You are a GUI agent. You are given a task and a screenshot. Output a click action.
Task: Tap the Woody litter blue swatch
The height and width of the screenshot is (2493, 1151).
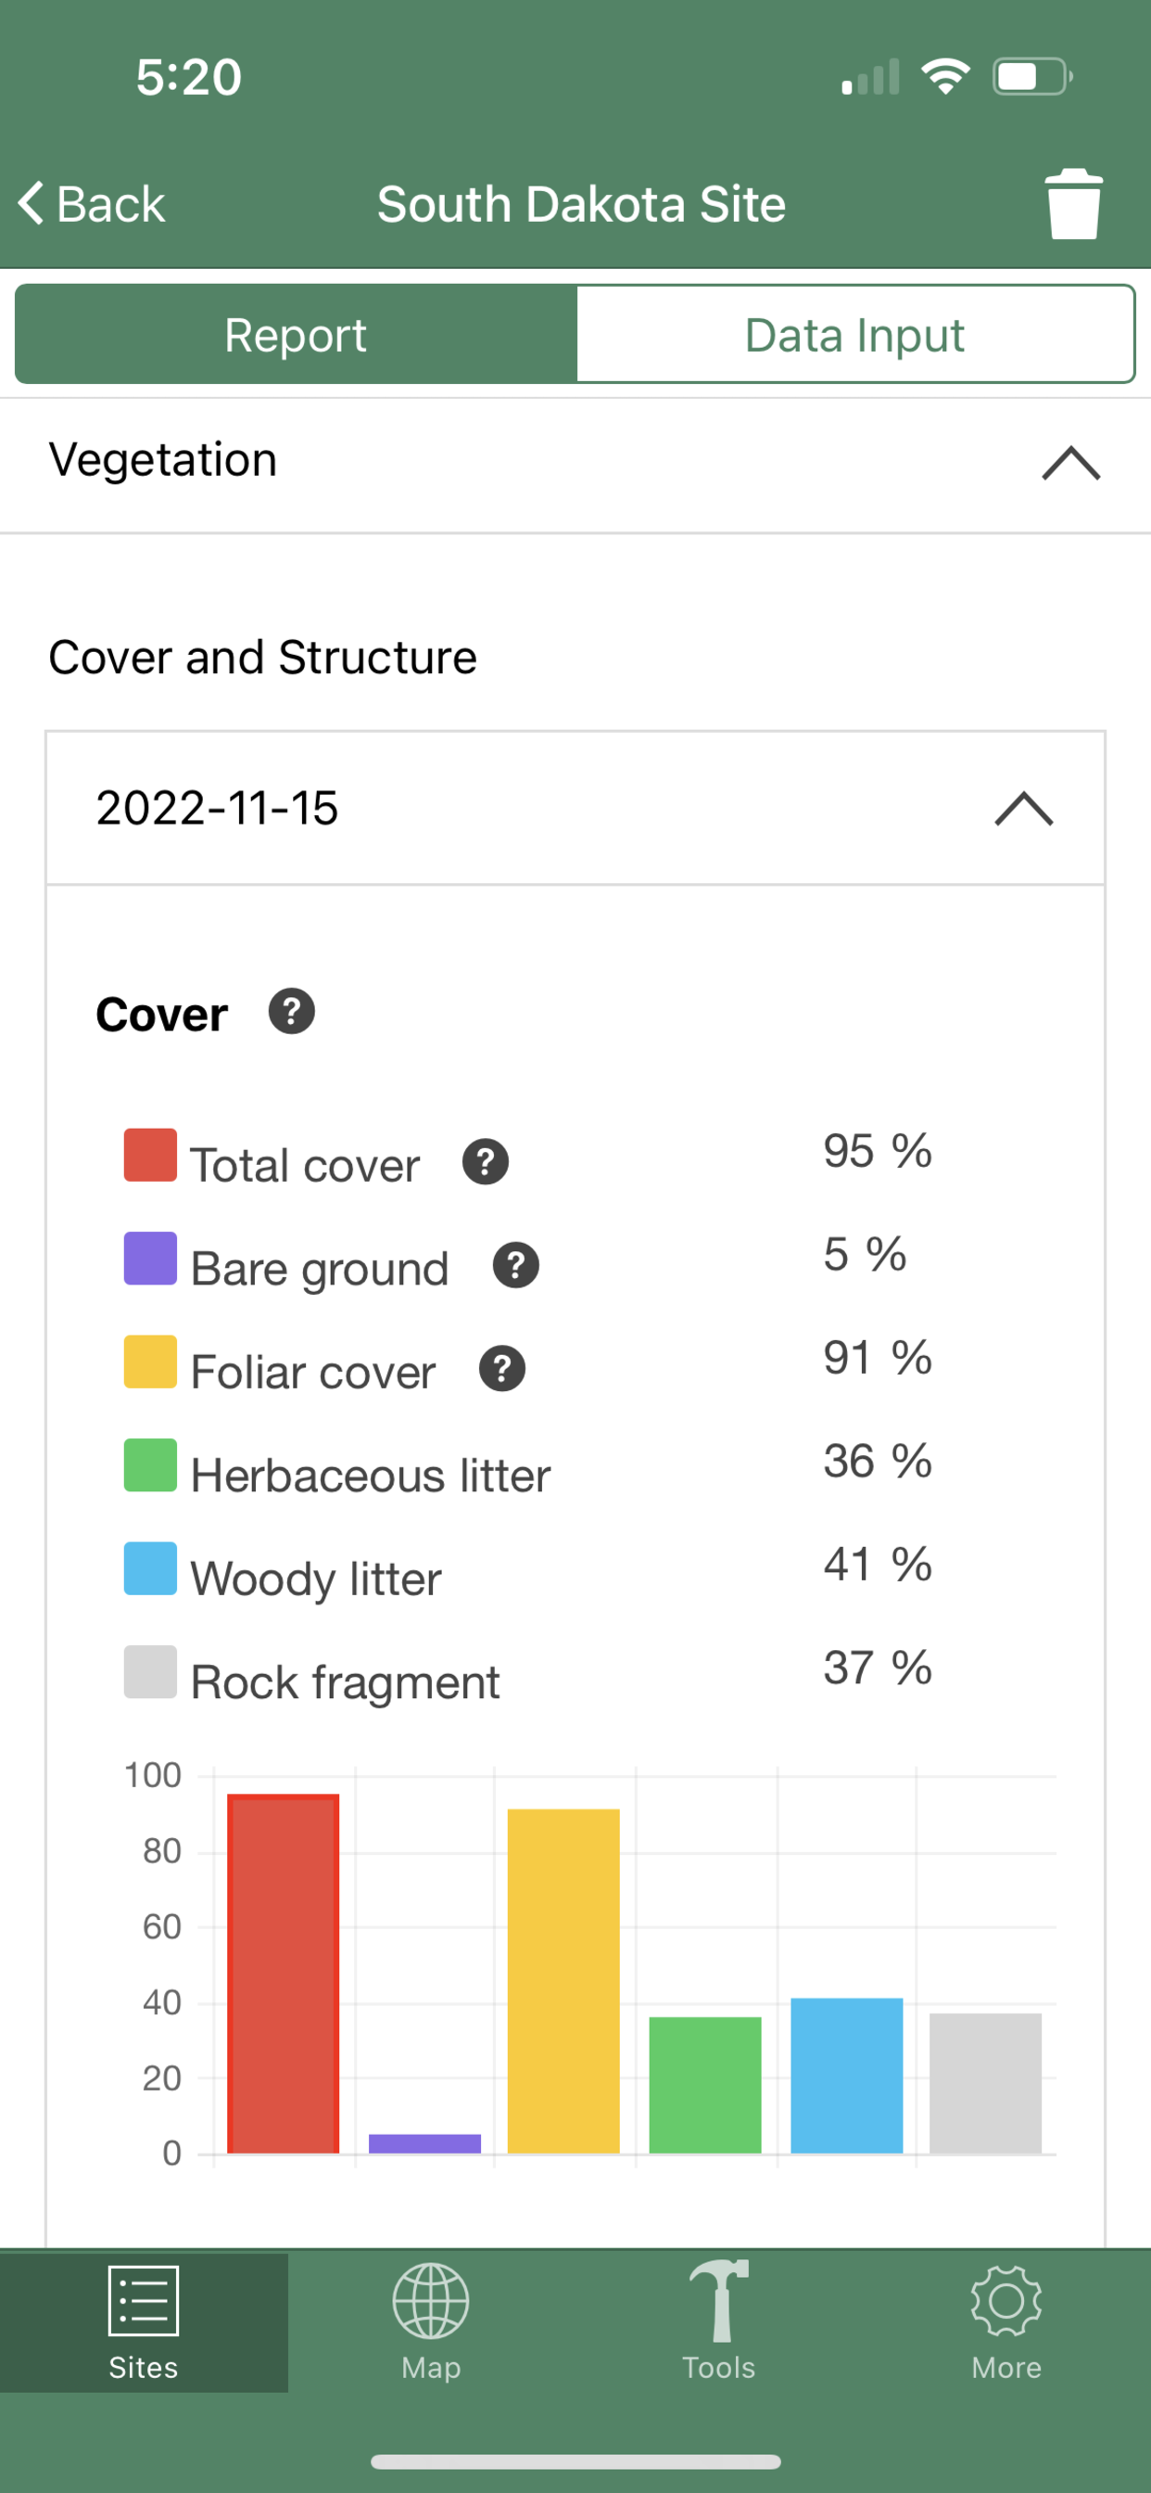(x=150, y=1567)
